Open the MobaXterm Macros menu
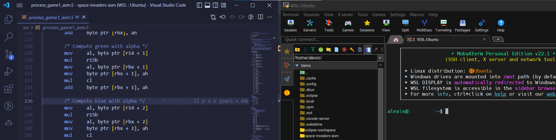Viewport: 556px width, 140px height. tap(417, 15)
